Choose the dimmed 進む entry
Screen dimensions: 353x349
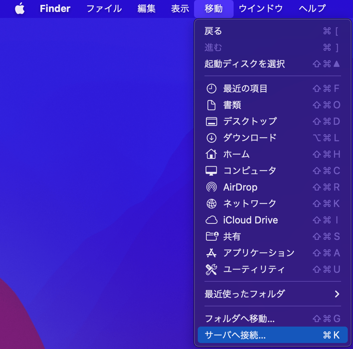(x=273, y=47)
